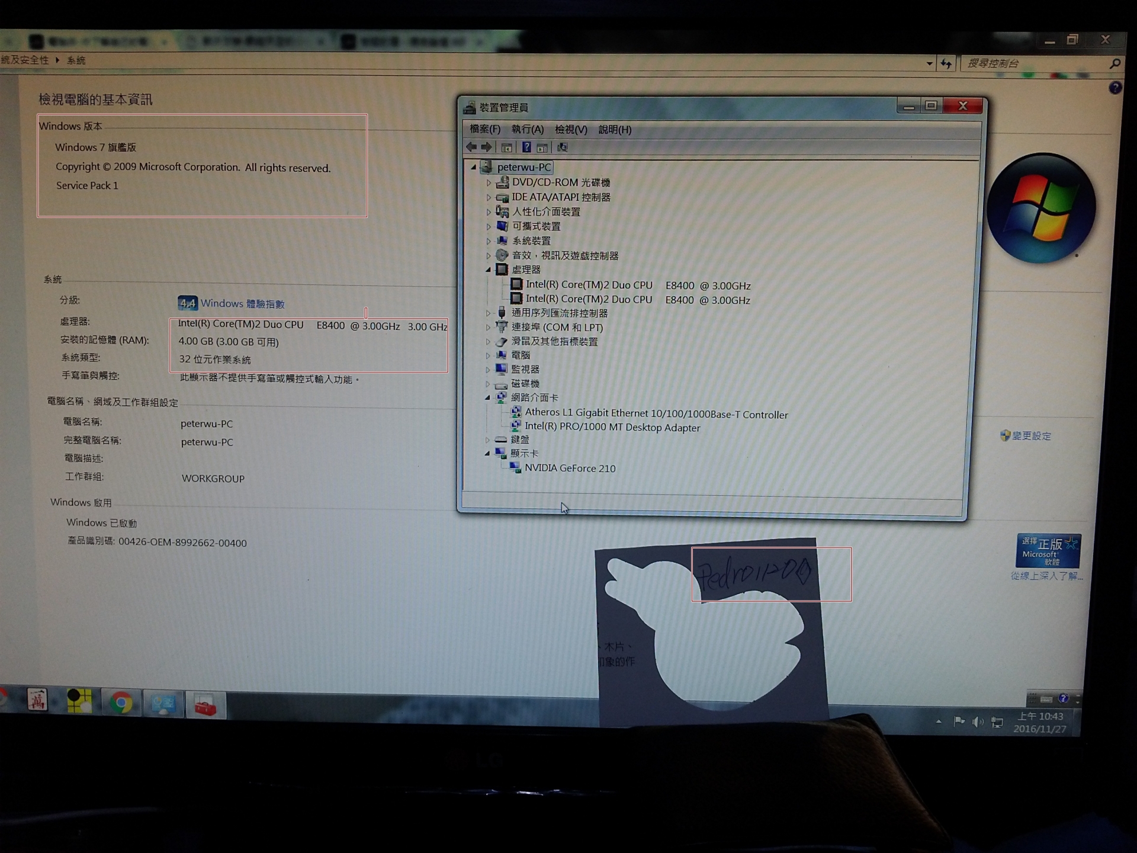Click the 變更設定 change settings link
Image resolution: width=1137 pixels, height=853 pixels.
[x=1031, y=436]
